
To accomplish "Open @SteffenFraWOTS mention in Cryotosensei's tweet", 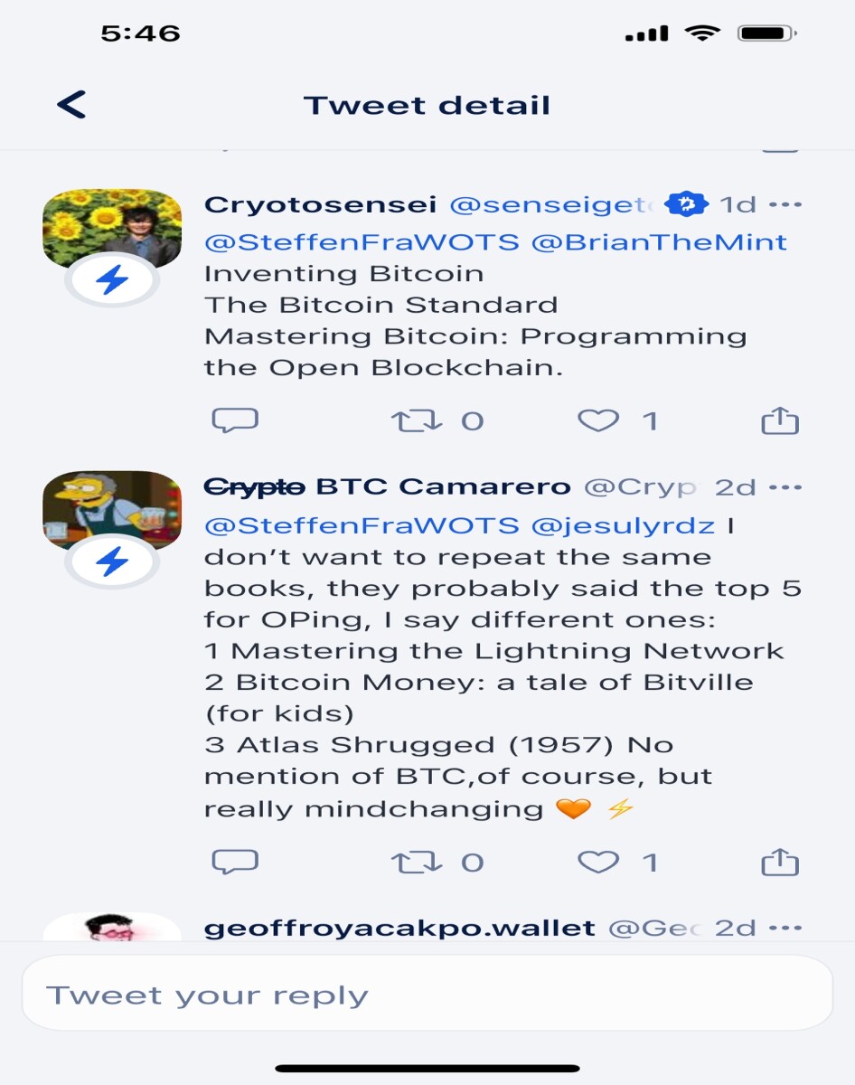I will pyautogui.click(x=362, y=242).
